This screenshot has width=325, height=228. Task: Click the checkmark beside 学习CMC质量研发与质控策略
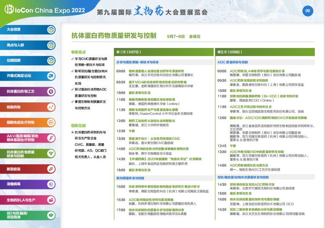click(x=73, y=59)
